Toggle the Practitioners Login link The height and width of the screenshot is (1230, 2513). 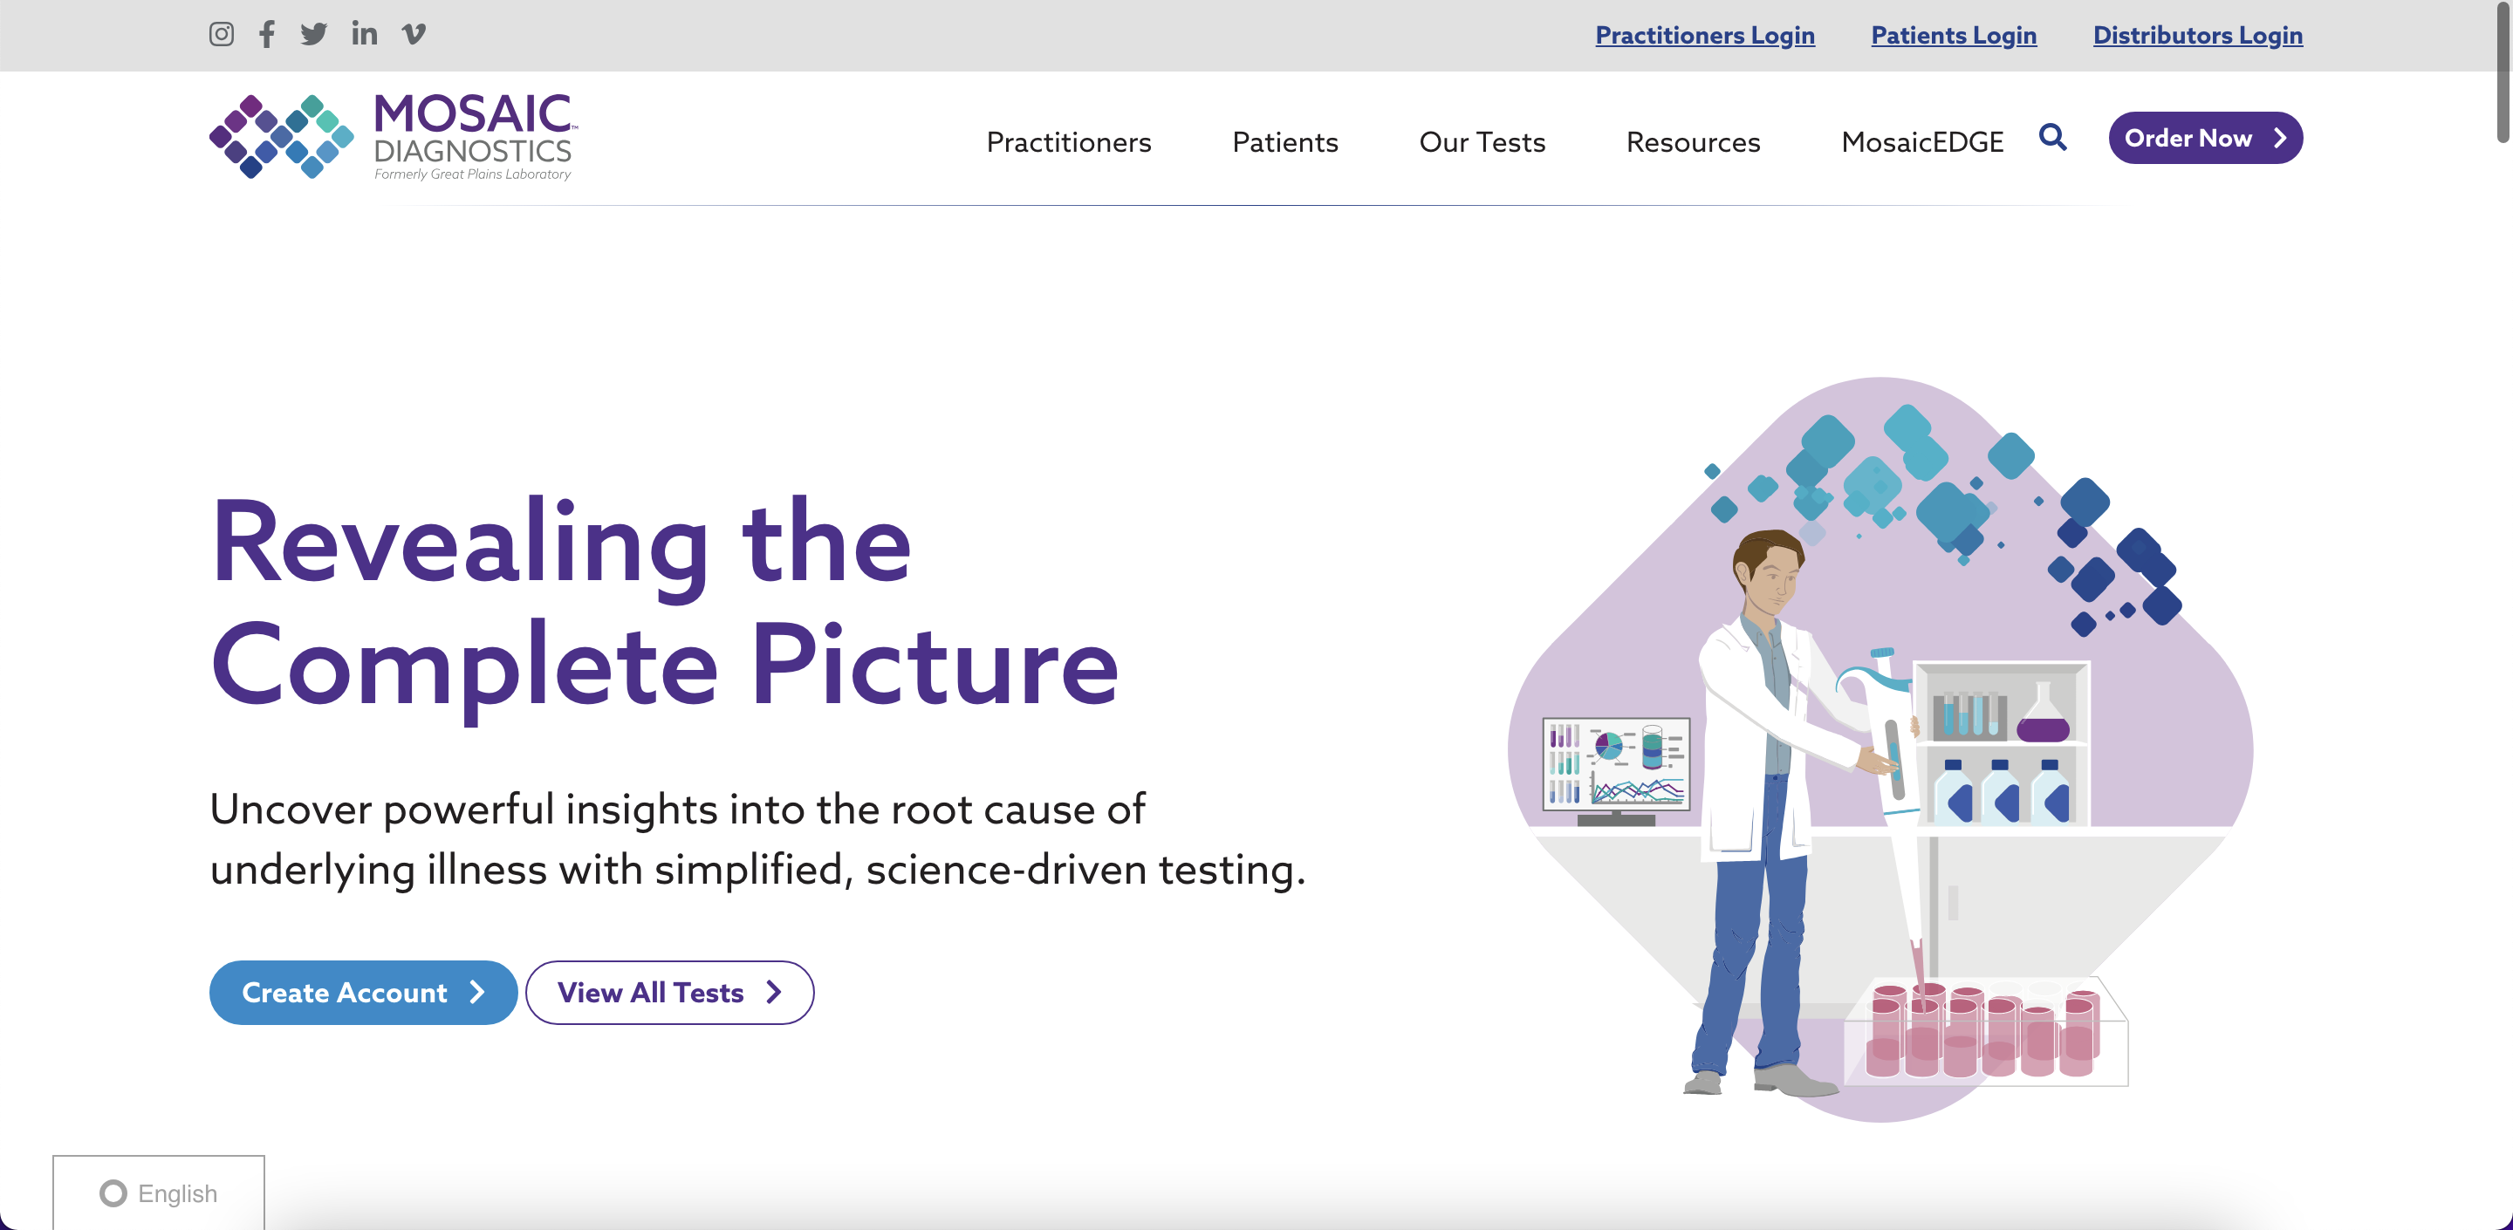click(1705, 35)
